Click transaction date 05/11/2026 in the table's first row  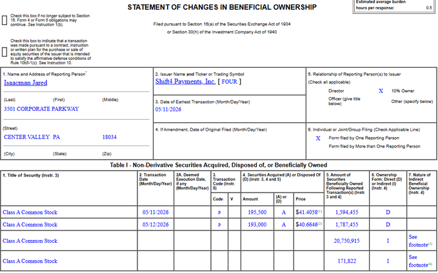(x=155, y=212)
